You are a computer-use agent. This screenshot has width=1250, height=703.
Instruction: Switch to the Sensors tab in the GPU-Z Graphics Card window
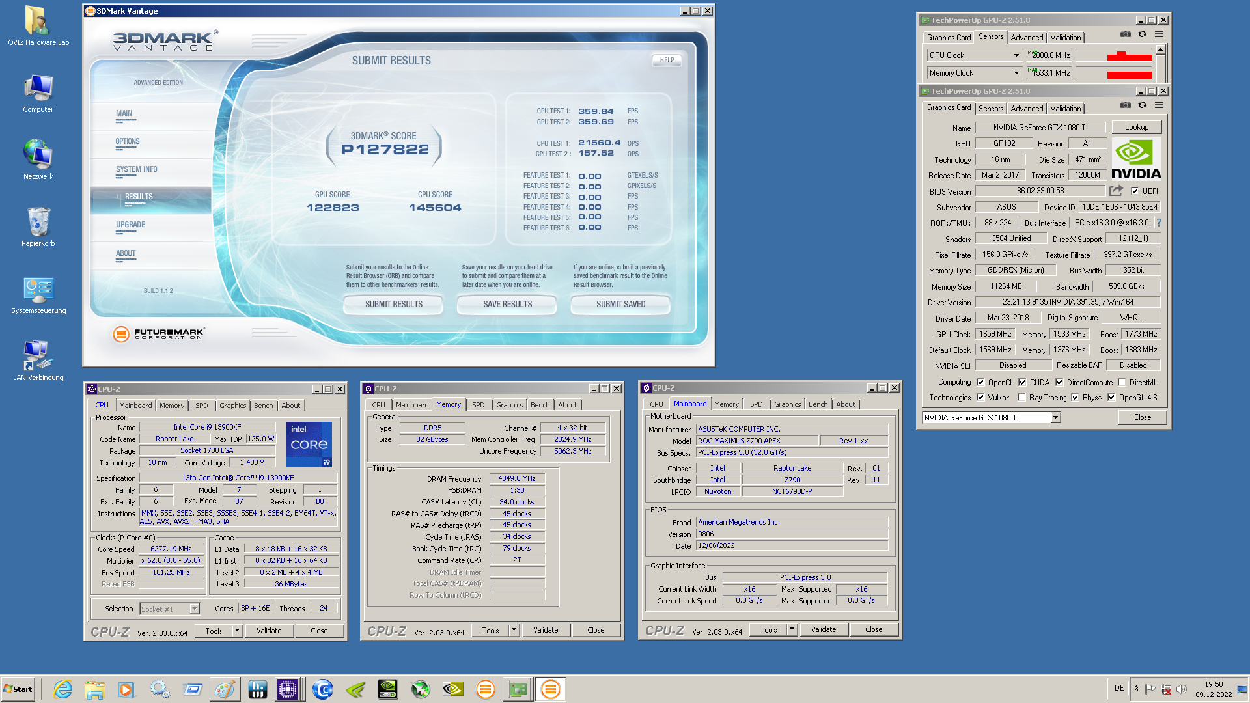[991, 109]
